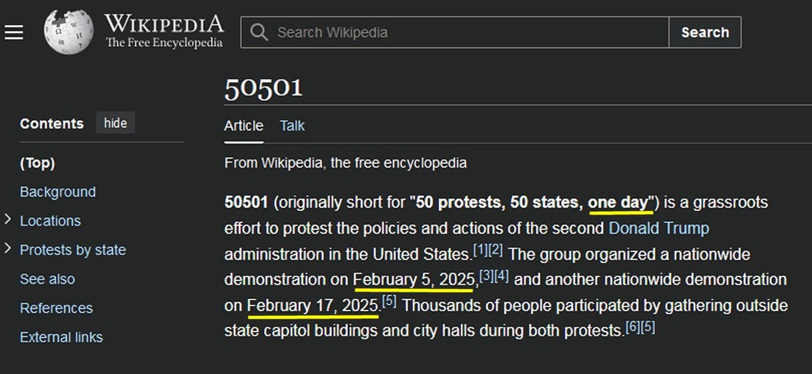The width and height of the screenshot is (812, 374).
Task: Click the magnifying glass search icon
Action: click(x=259, y=32)
